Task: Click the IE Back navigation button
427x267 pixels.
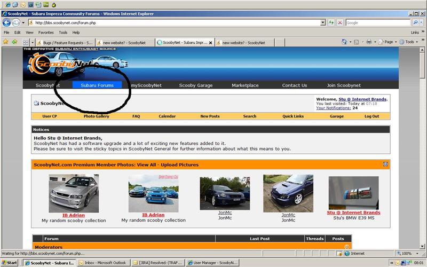Action: 7,22
